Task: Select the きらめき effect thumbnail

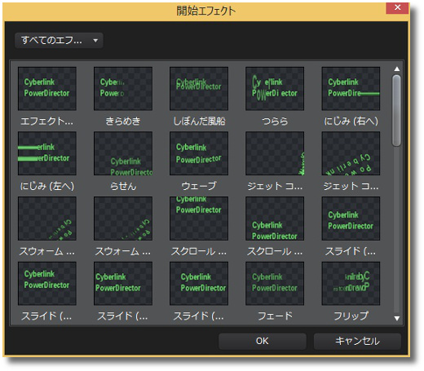Action: 123,89
